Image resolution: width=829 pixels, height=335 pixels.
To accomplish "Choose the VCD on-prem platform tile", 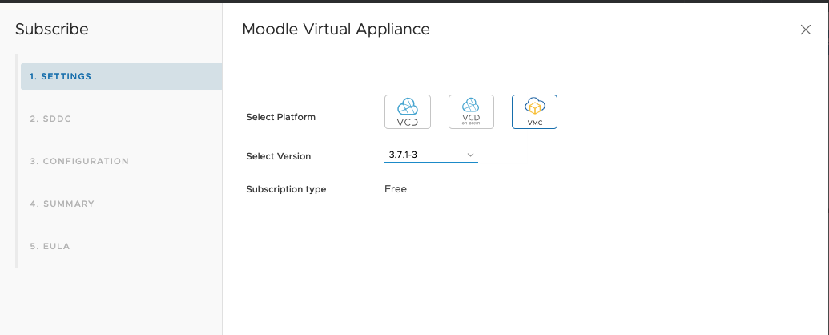I will 471,111.
